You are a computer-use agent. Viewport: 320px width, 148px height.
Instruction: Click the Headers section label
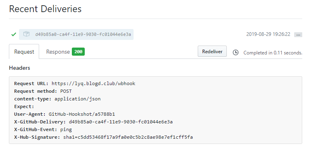[x=20, y=68]
